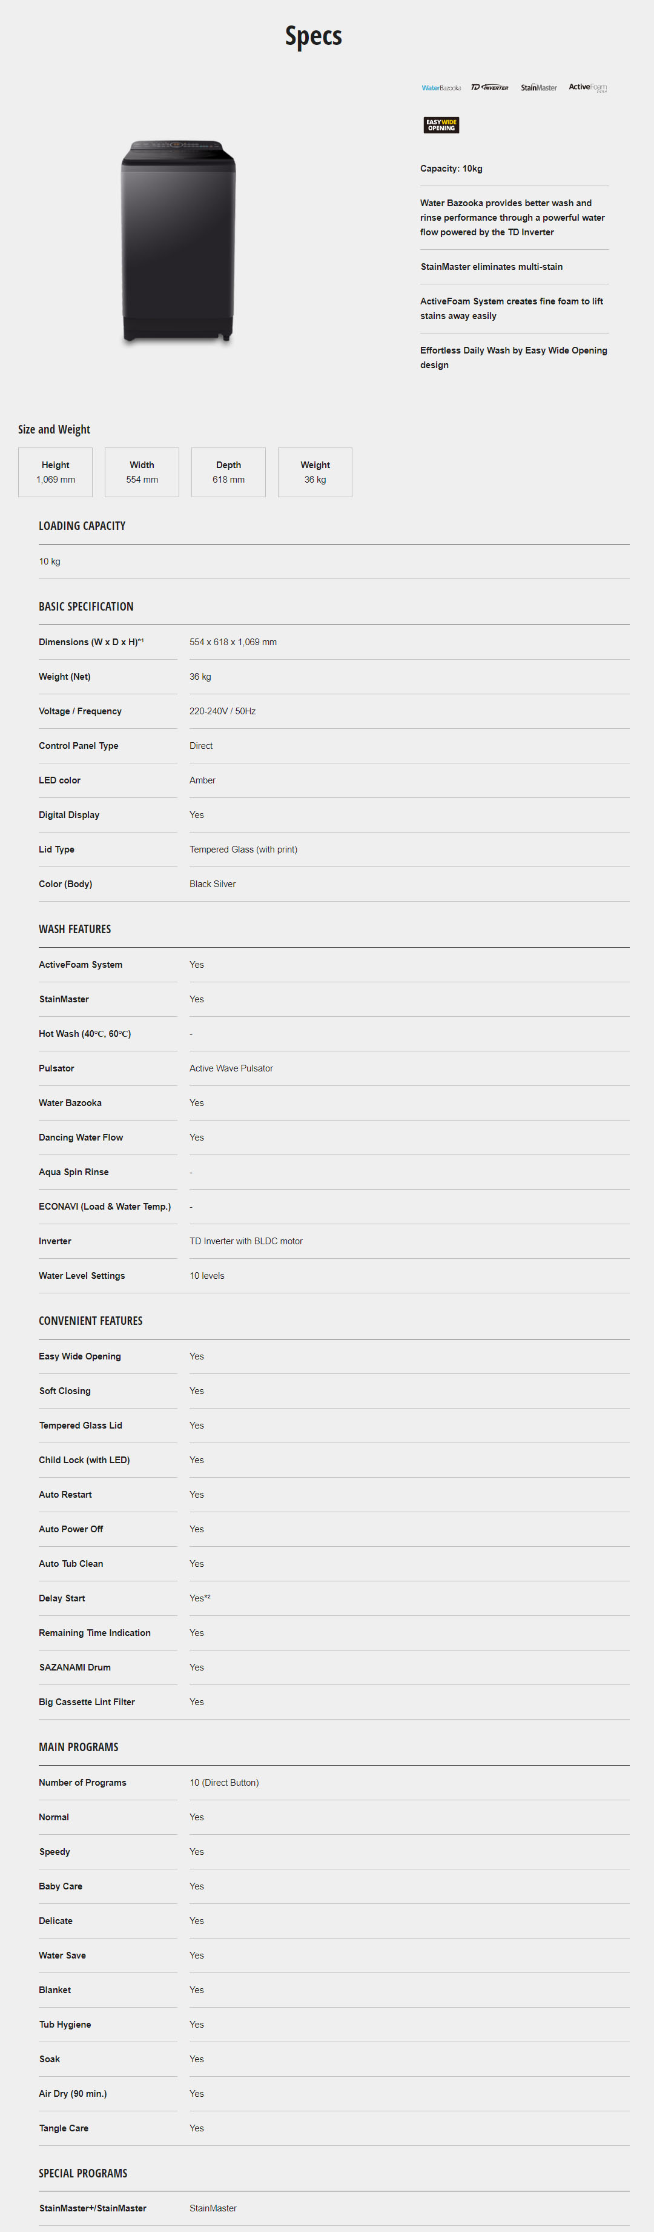The image size is (654, 2232).
Task: Click the ActiveFoam System logo
Action: [x=587, y=87]
